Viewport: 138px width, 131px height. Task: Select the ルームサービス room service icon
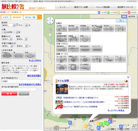coord(62,59)
